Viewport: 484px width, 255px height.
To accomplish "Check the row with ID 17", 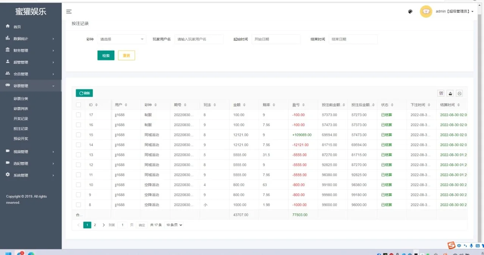I will [79, 115].
